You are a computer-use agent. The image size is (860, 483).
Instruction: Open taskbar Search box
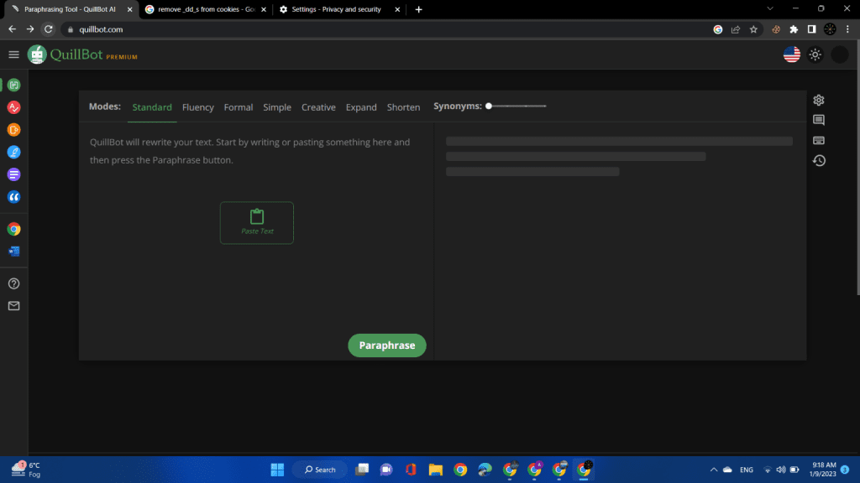pos(320,470)
